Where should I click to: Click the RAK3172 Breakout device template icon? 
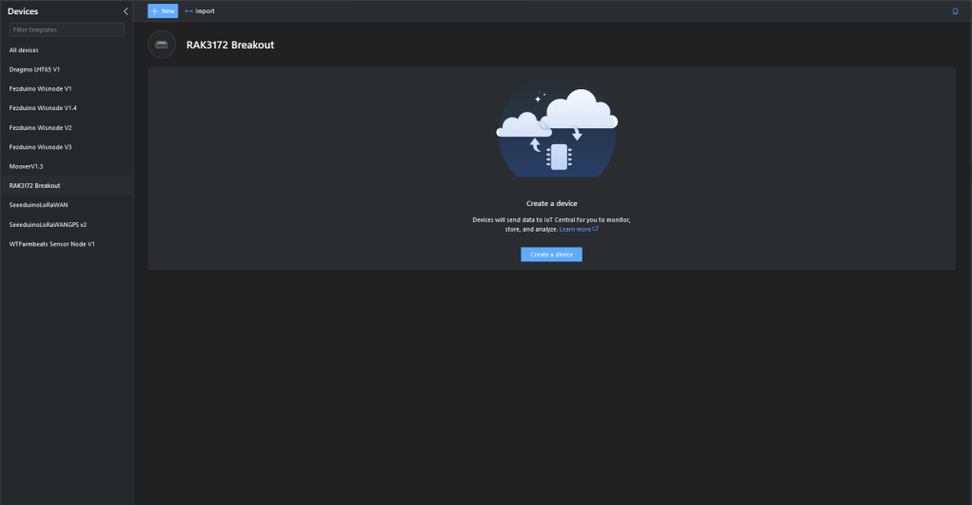pyautogui.click(x=162, y=45)
